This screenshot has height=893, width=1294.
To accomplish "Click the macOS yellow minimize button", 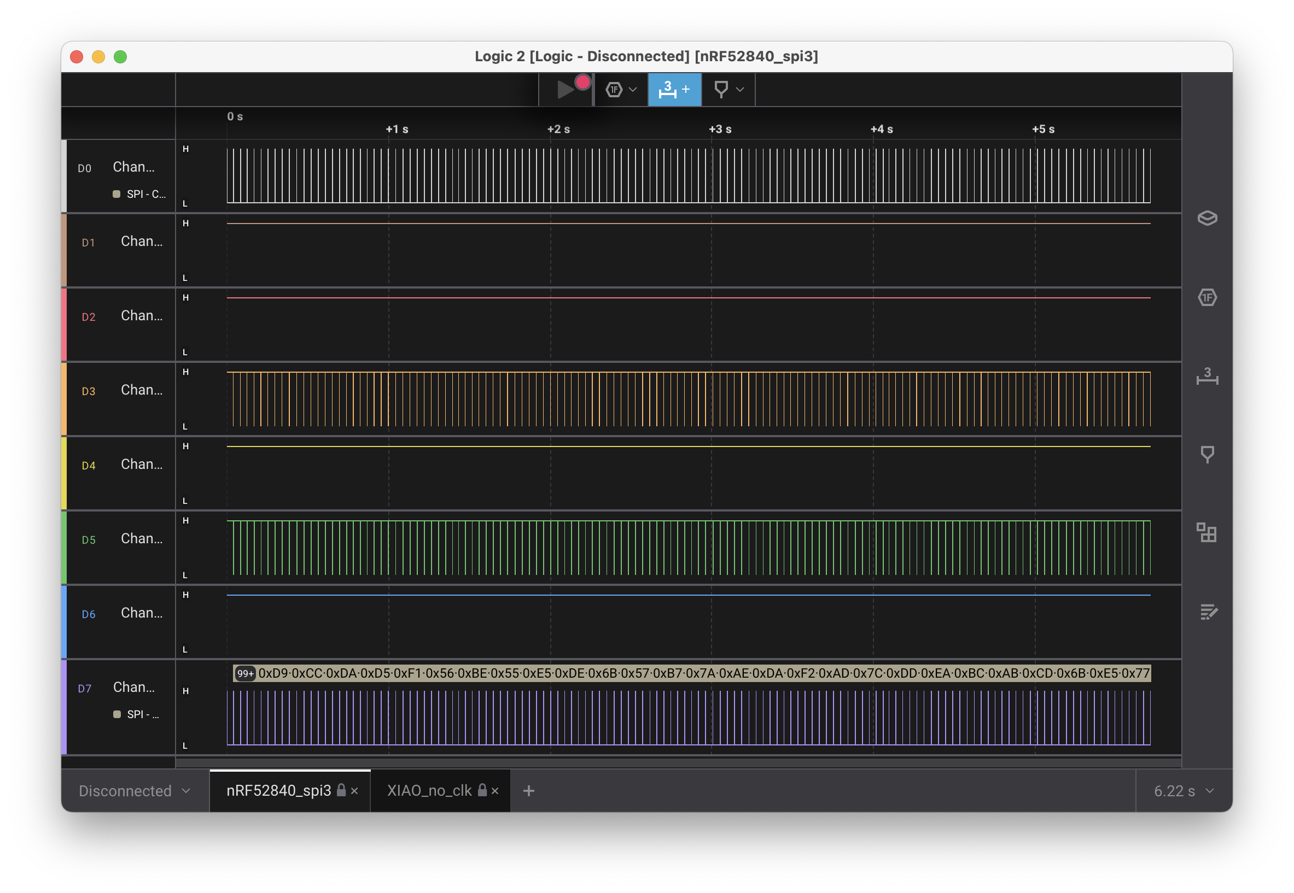I will pos(98,56).
